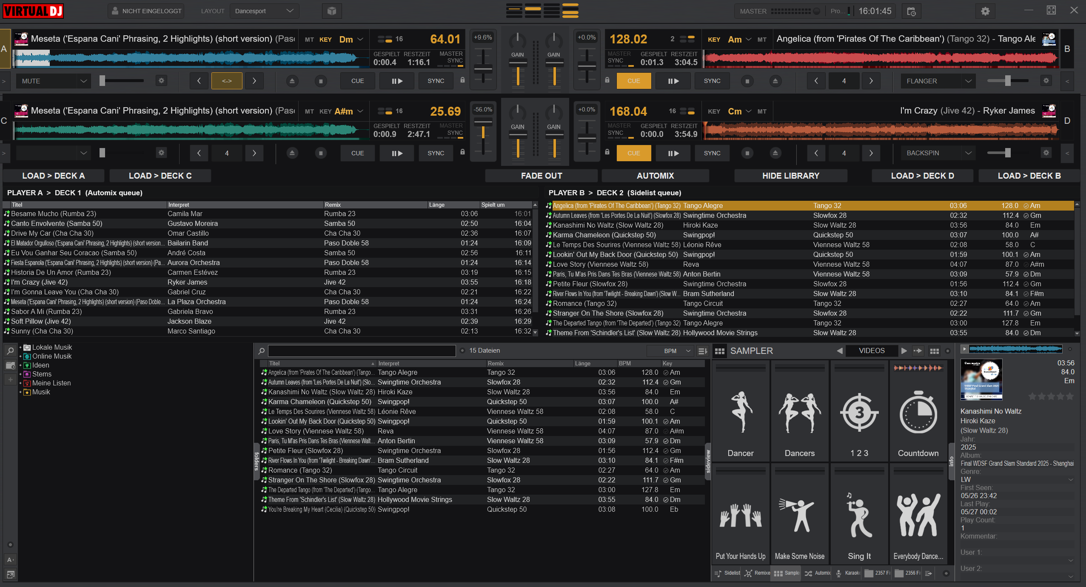Open Deck B key Am dropdown
1086x587 pixels.
pyautogui.click(x=740, y=40)
